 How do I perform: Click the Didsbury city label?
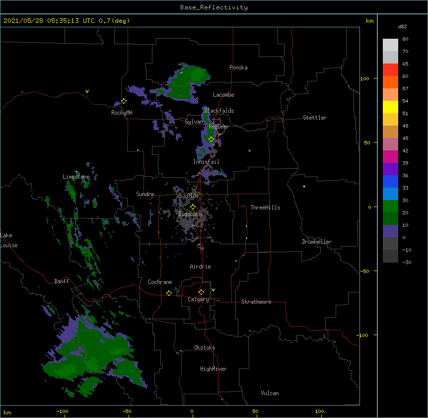tap(191, 214)
